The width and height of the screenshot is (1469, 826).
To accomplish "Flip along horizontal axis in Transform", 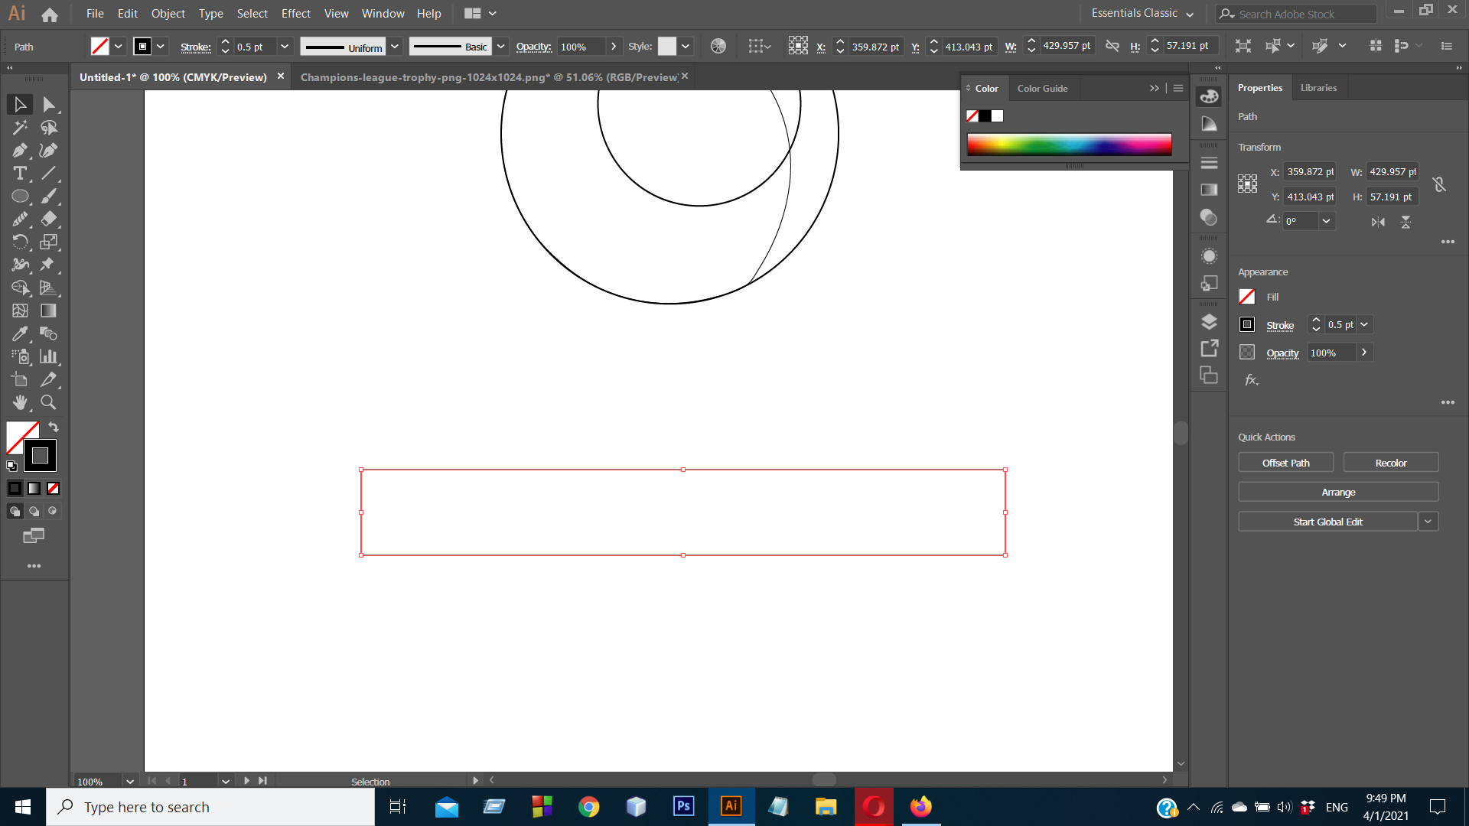I will tap(1378, 222).
